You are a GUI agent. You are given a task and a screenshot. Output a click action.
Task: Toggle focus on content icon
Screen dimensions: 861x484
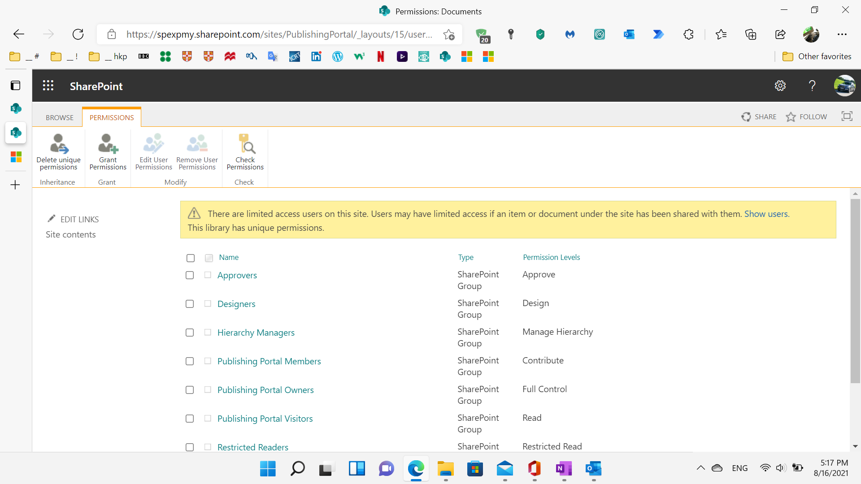[x=847, y=117]
